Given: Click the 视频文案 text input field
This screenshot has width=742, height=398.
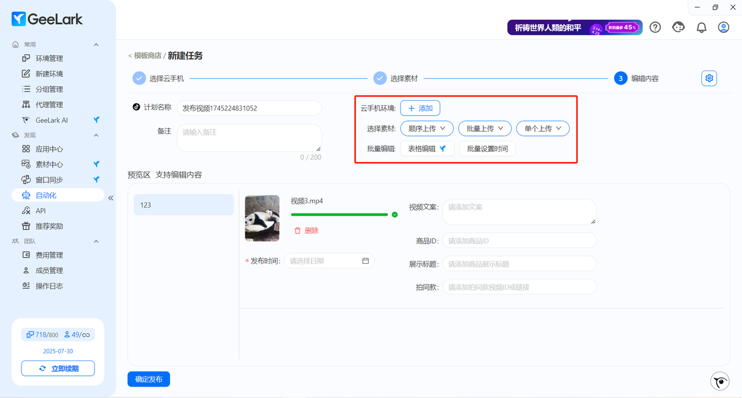Looking at the screenshot, I should [x=519, y=212].
